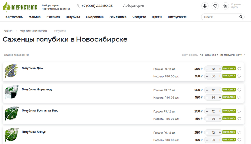Open the favorites heart in header
The width and height of the screenshot is (251, 144).
[x=215, y=6]
